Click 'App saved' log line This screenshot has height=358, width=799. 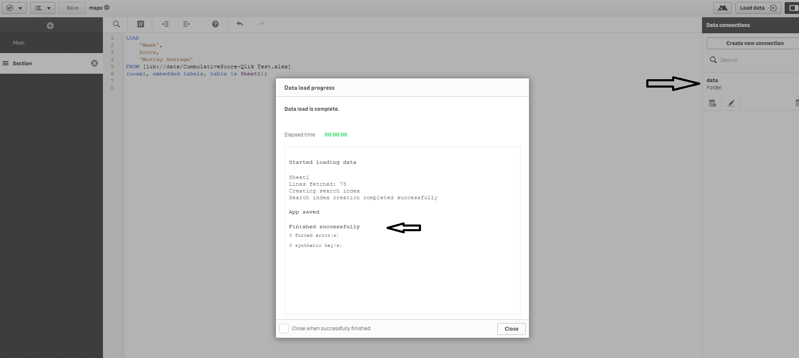click(304, 212)
